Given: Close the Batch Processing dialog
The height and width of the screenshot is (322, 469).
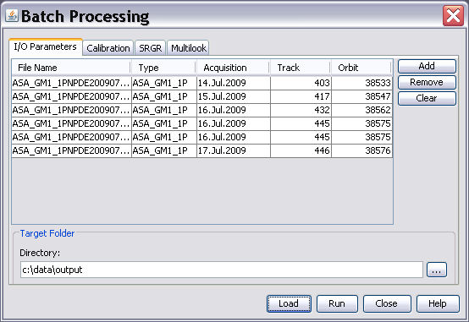Looking at the screenshot, I should pos(453,15).
